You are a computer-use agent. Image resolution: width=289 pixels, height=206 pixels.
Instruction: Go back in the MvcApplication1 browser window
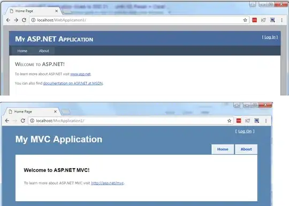7,121
